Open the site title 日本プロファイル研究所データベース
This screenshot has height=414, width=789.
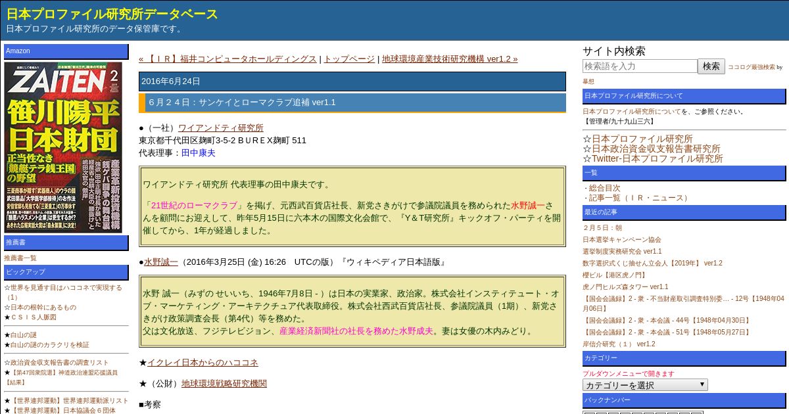(x=112, y=14)
